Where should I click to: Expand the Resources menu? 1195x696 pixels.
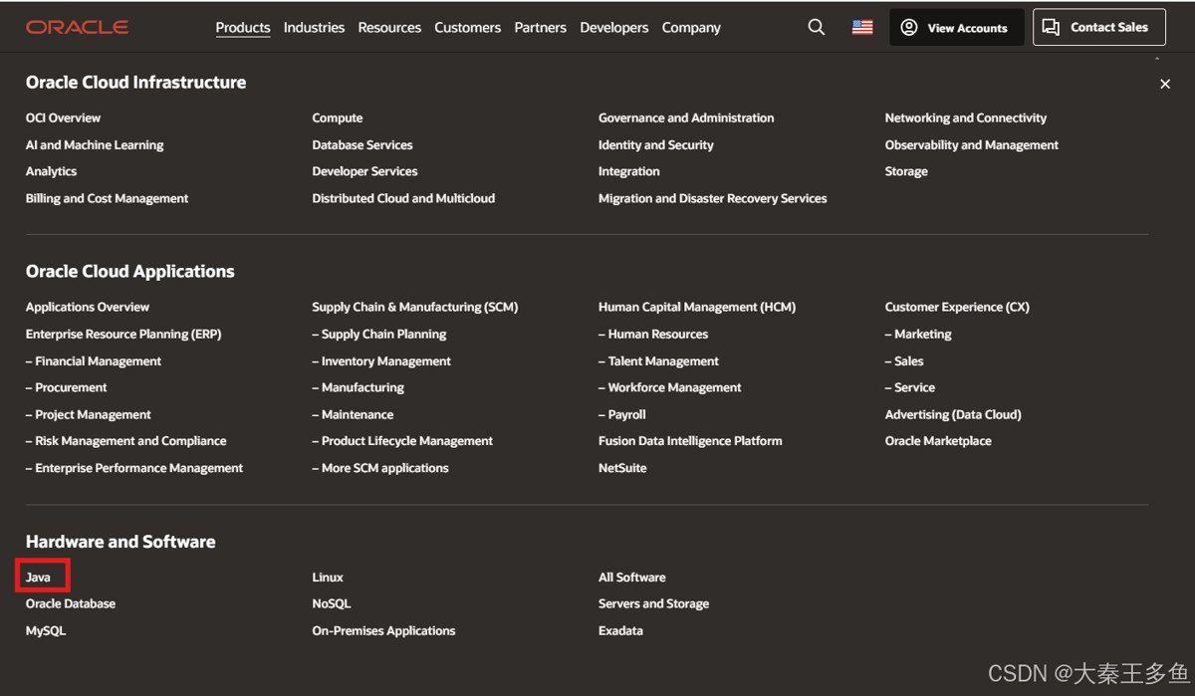point(389,28)
